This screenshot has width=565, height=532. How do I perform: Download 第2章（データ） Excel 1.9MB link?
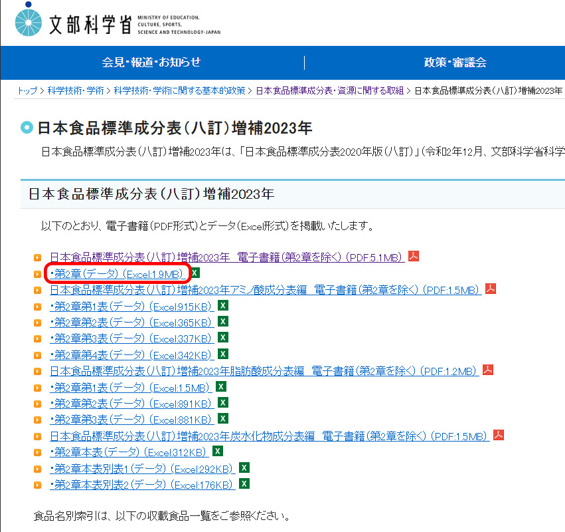click(x=118, y=274)
